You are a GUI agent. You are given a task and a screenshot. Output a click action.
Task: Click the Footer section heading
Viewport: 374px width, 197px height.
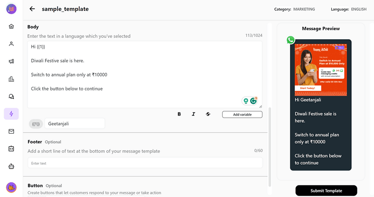pos(35,142)
